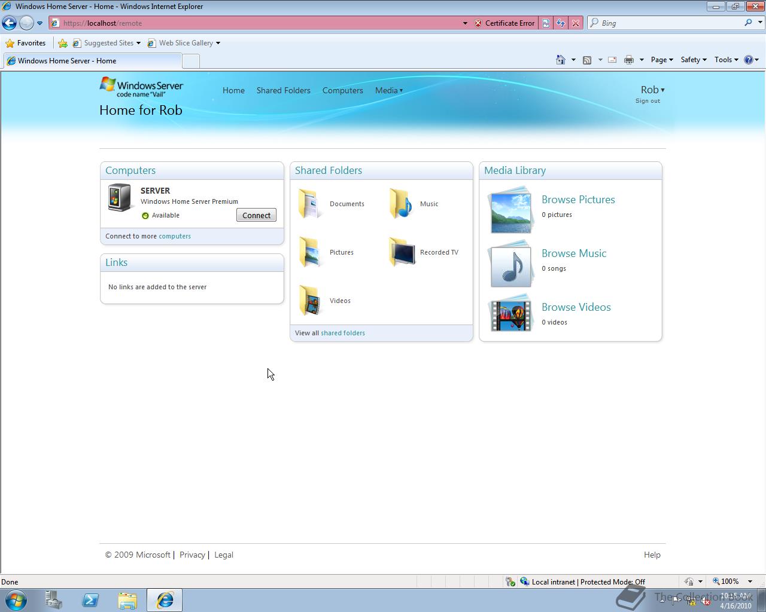The width and height of the screenshot is (766, 612).
Task: Open the search provider dropdown
Action: [x=761, y=23]
